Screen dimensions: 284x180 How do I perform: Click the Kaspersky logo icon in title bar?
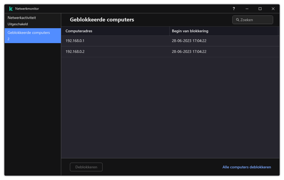[x=11, y=8]
